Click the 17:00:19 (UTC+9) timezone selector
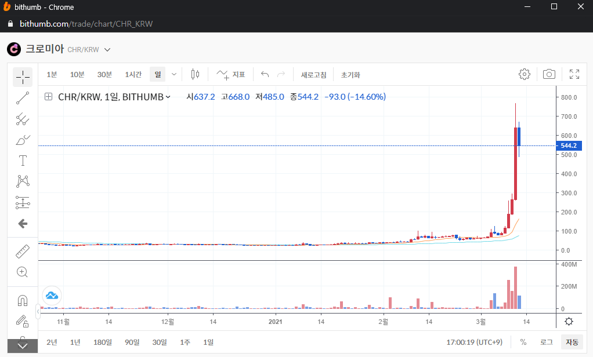The width and height of the screenshot is (593, 357). click(x=474, y=343)
